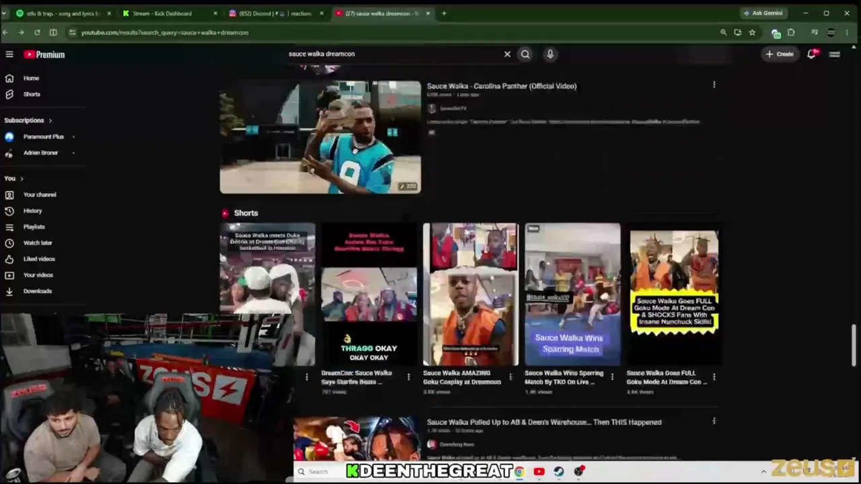Open the Sauce Walka Wins Sparring Match thumbnail

(x=572, y=294)
